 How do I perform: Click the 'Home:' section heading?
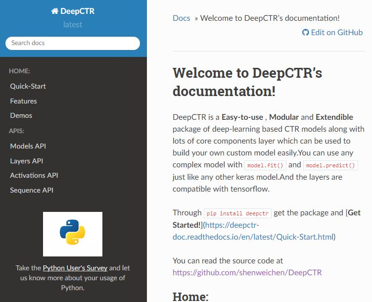190,297
